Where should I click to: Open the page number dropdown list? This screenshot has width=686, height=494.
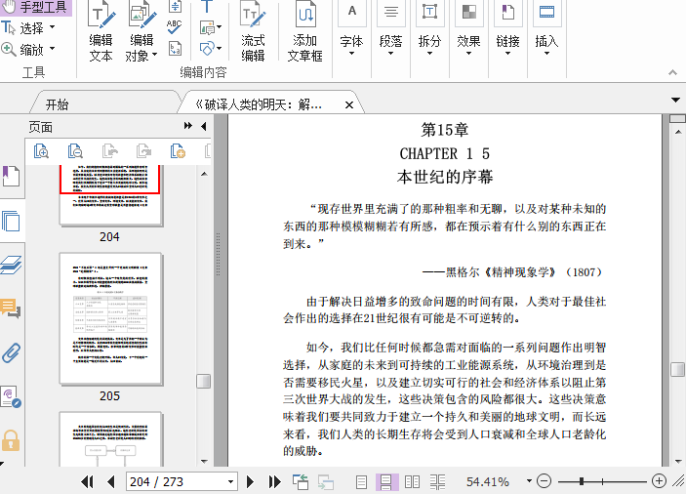pos(231,481)
